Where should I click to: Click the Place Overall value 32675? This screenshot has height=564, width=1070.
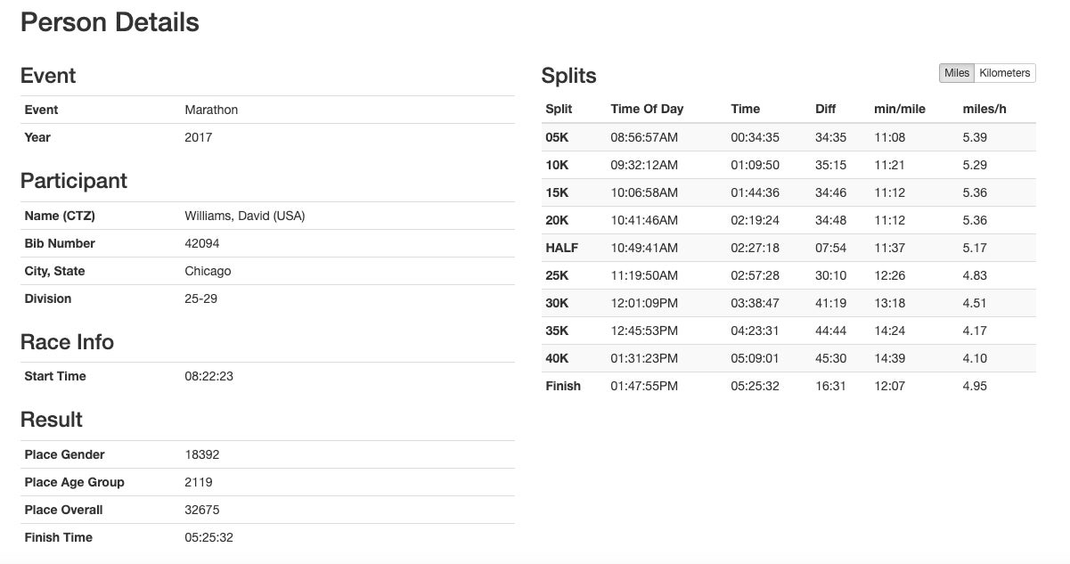pos(201,510)
